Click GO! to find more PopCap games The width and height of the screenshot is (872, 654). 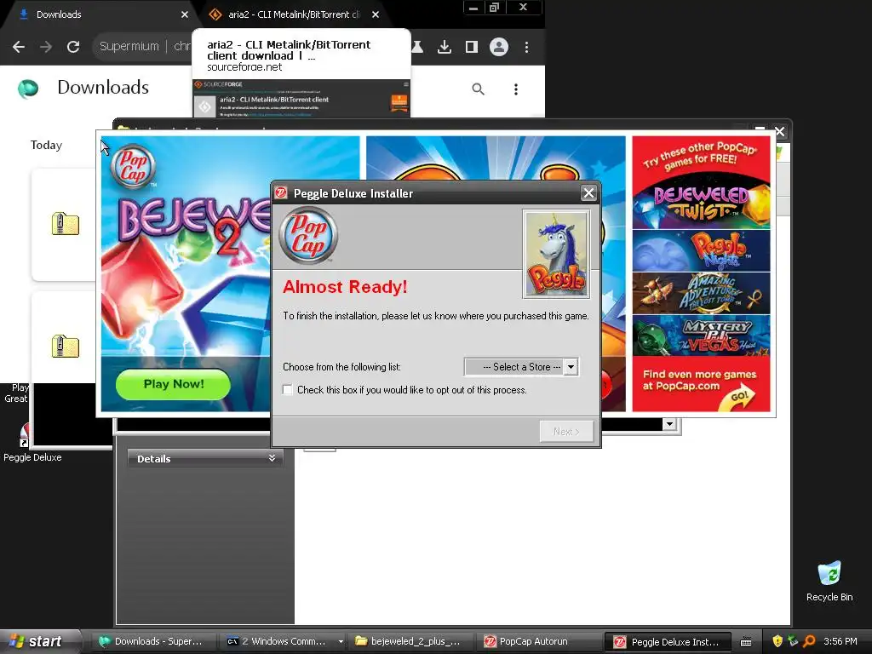(x=739, y=398)
